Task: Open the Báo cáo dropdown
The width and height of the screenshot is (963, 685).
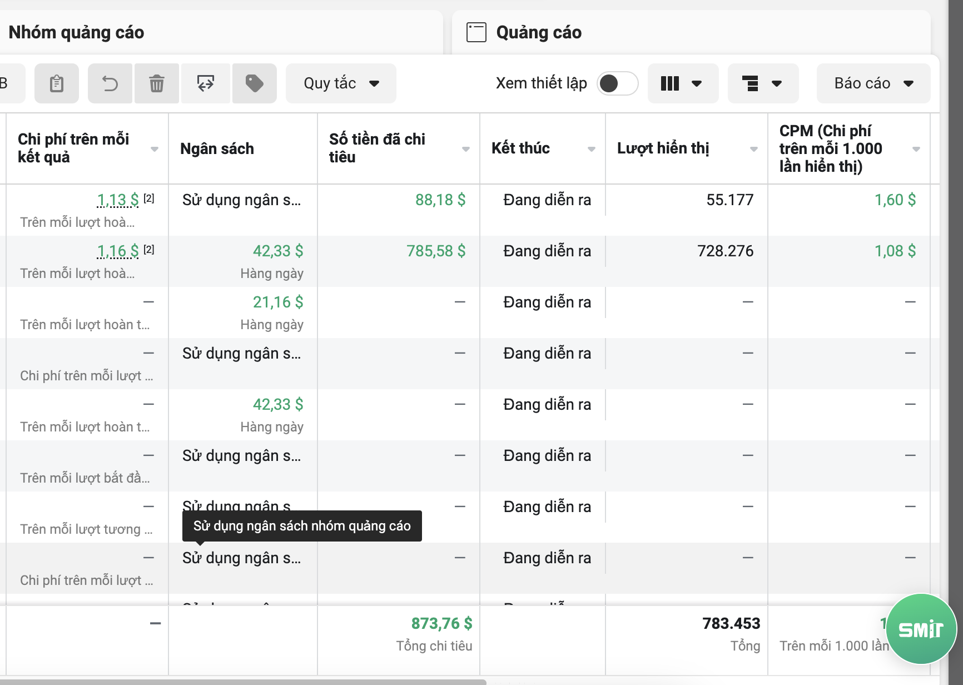Action: [x=873, y=83]
